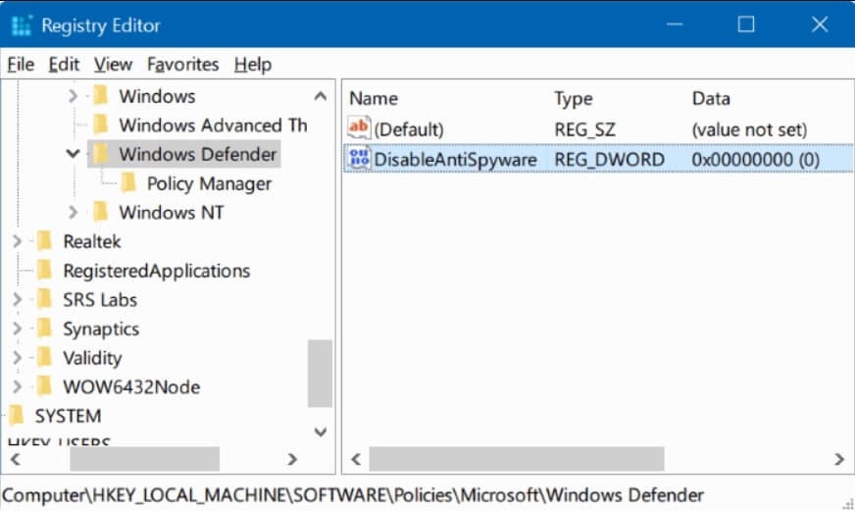Click the Validity folder icon
The width and height of the screenshot is (855, 511).
point(45,357)
